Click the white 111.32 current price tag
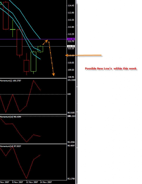Image resolution: width=142 pixels, height=184 pixels. 71,46
